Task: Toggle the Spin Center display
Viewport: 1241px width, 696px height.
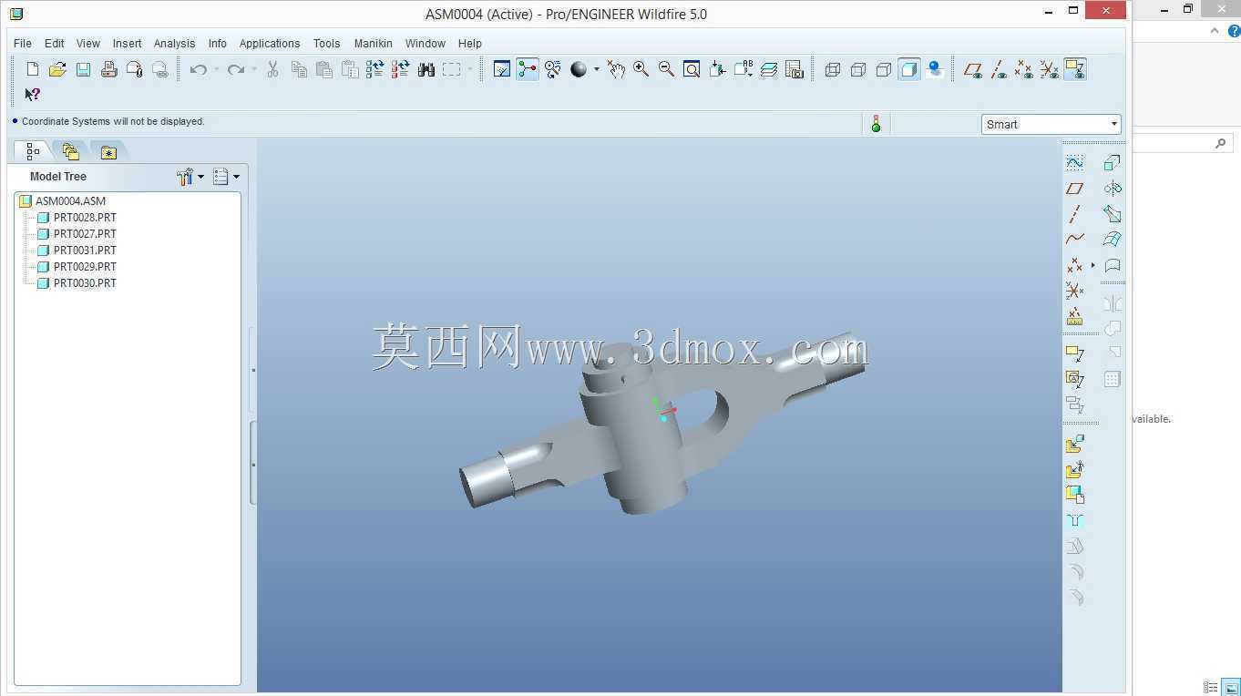Action: click(x=528, y=69)
